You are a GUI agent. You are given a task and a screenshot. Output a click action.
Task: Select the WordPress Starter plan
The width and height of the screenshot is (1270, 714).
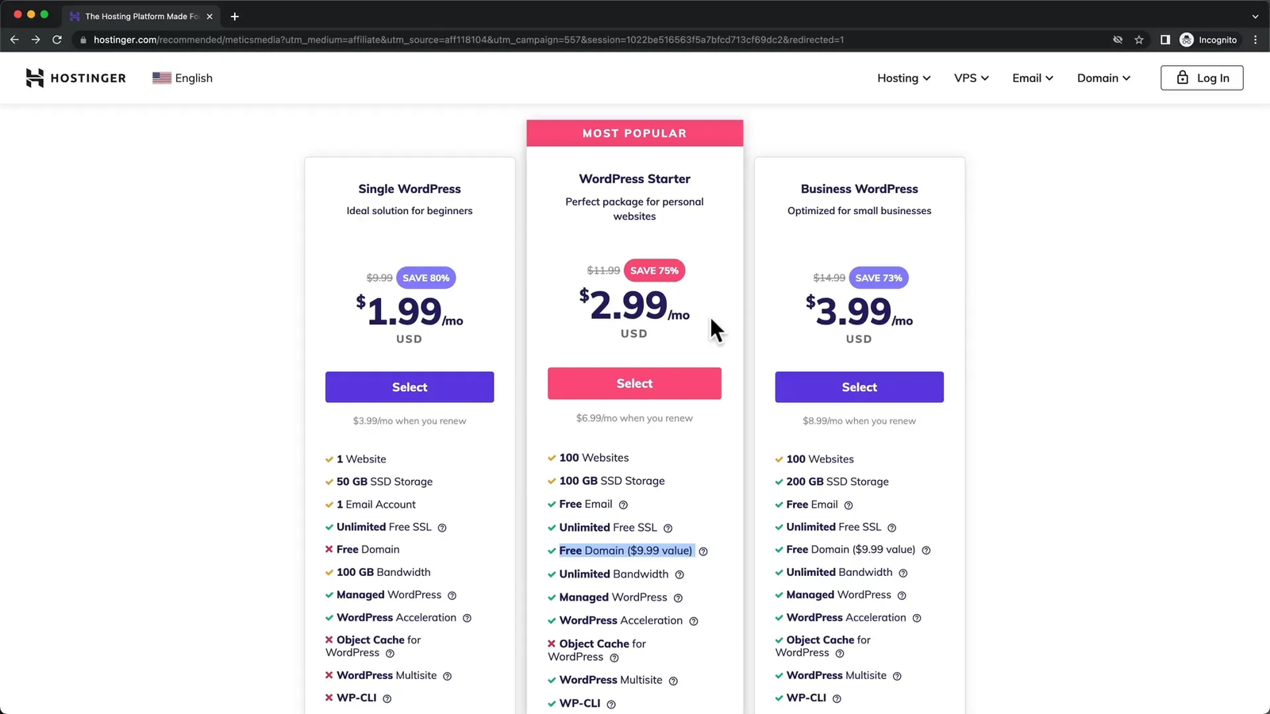click(634, 383)
